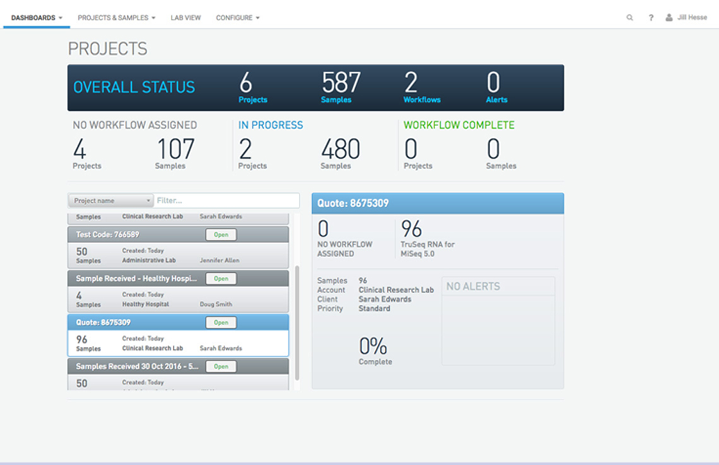Open the Test Code: 766589 project

(x=221, y=234)
